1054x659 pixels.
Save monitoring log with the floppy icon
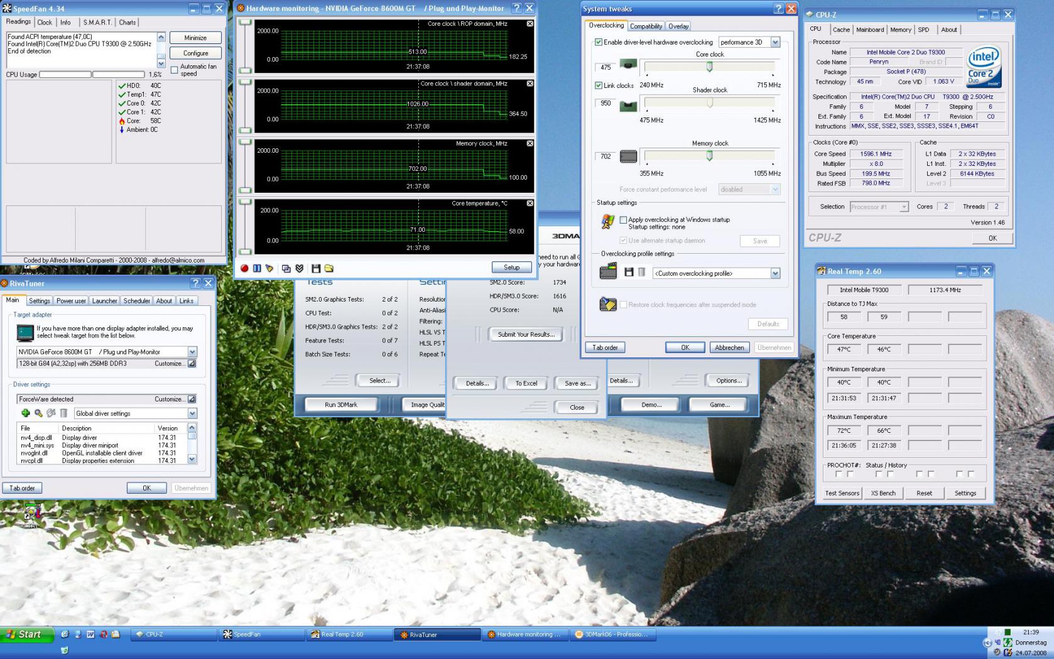[316, 268]
